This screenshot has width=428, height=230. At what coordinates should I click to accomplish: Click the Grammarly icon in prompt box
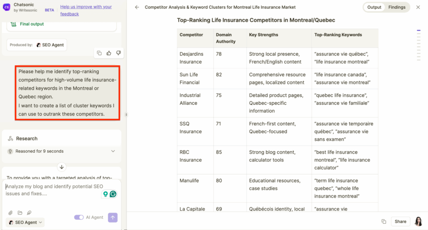[113, 194]
